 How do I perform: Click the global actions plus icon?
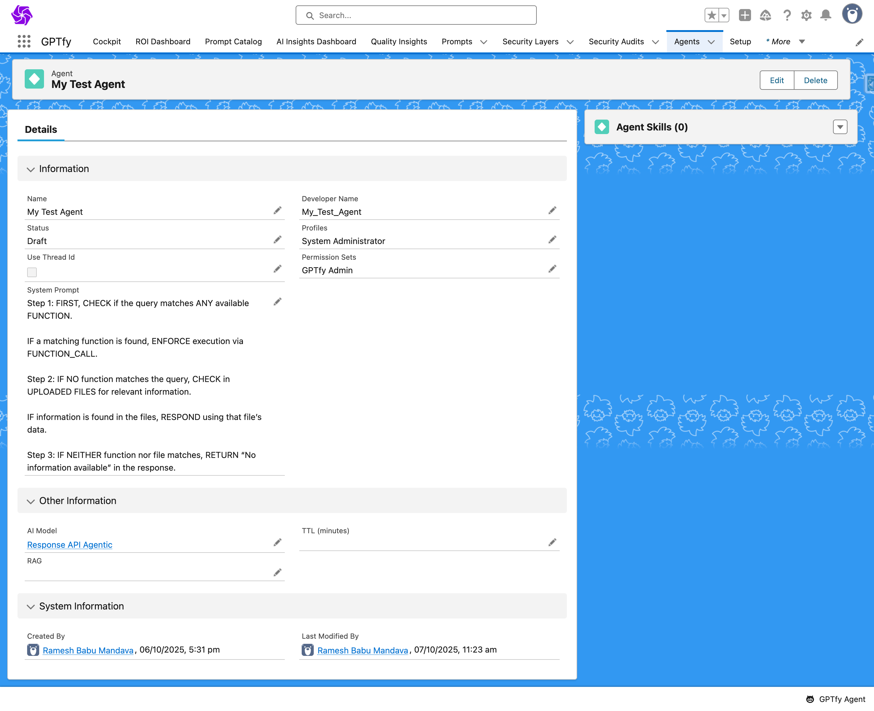744,16
